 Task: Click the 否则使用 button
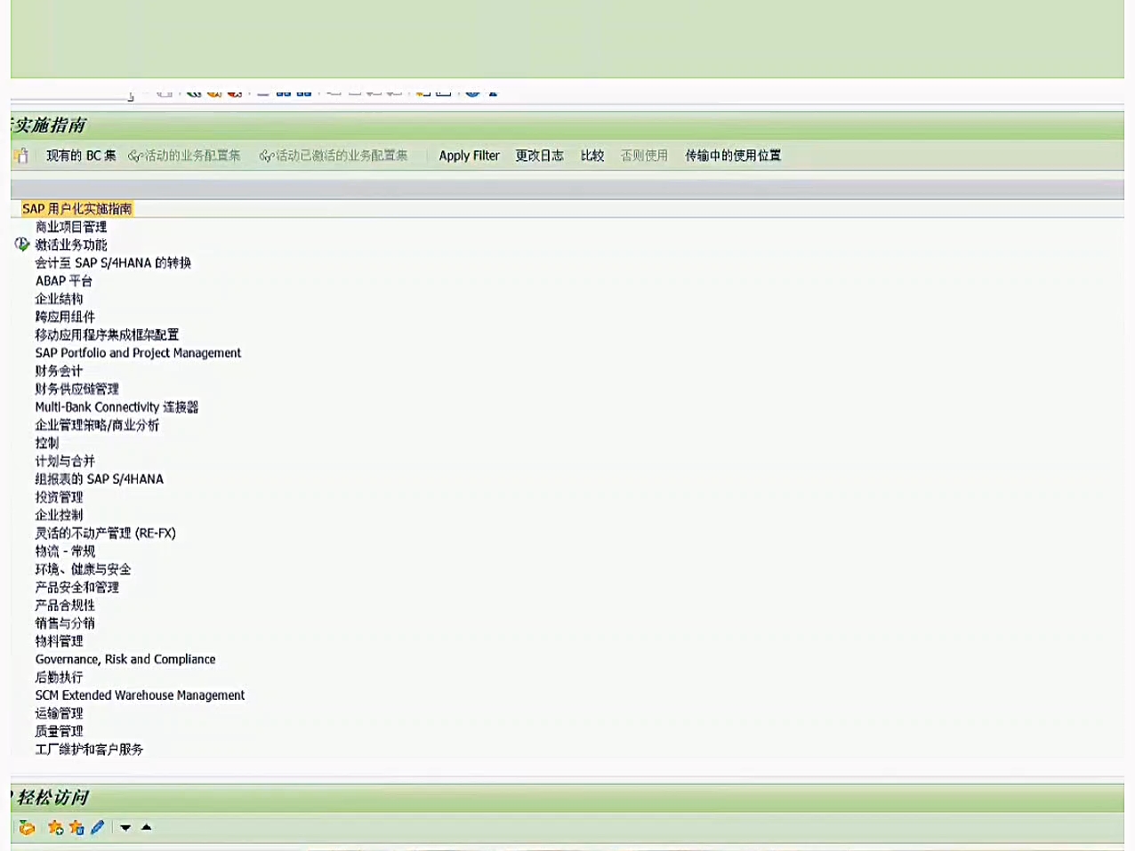pos(644,156)
